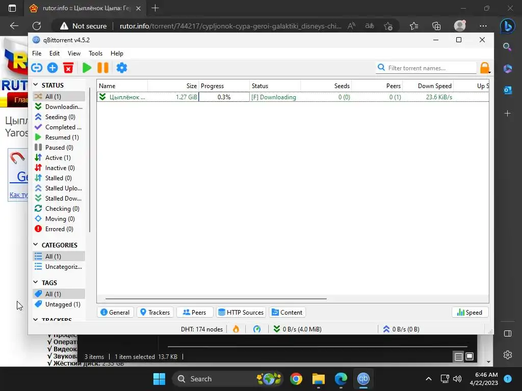The height and width of the screenshot is (391, 522).
Task: Filter by Completed status
Action: tap(59, 127)
